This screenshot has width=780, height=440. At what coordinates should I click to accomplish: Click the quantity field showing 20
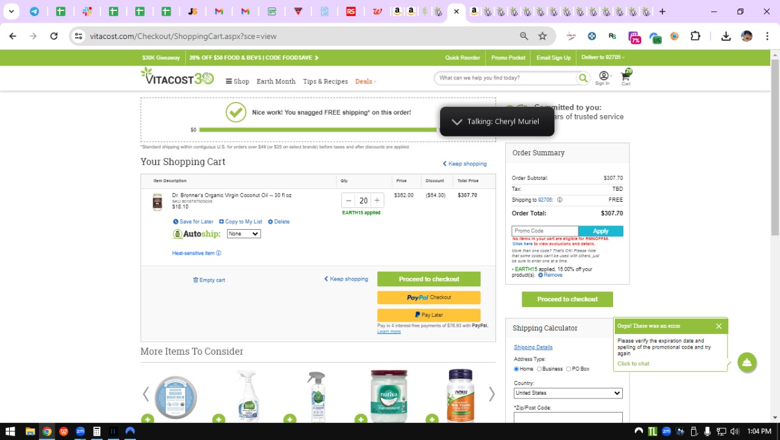363,200
